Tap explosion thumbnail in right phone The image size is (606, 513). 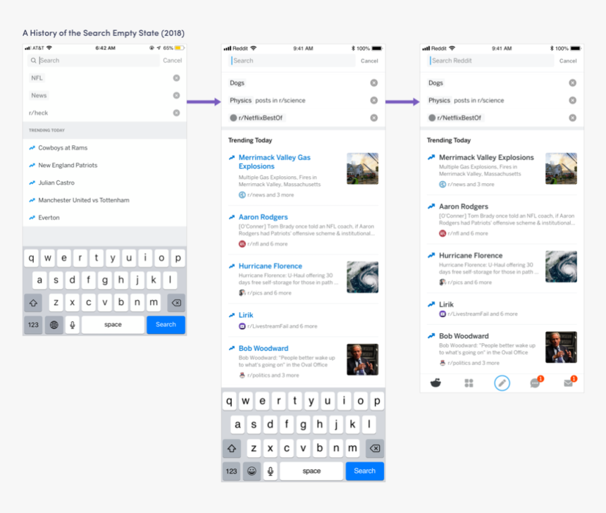561,168
